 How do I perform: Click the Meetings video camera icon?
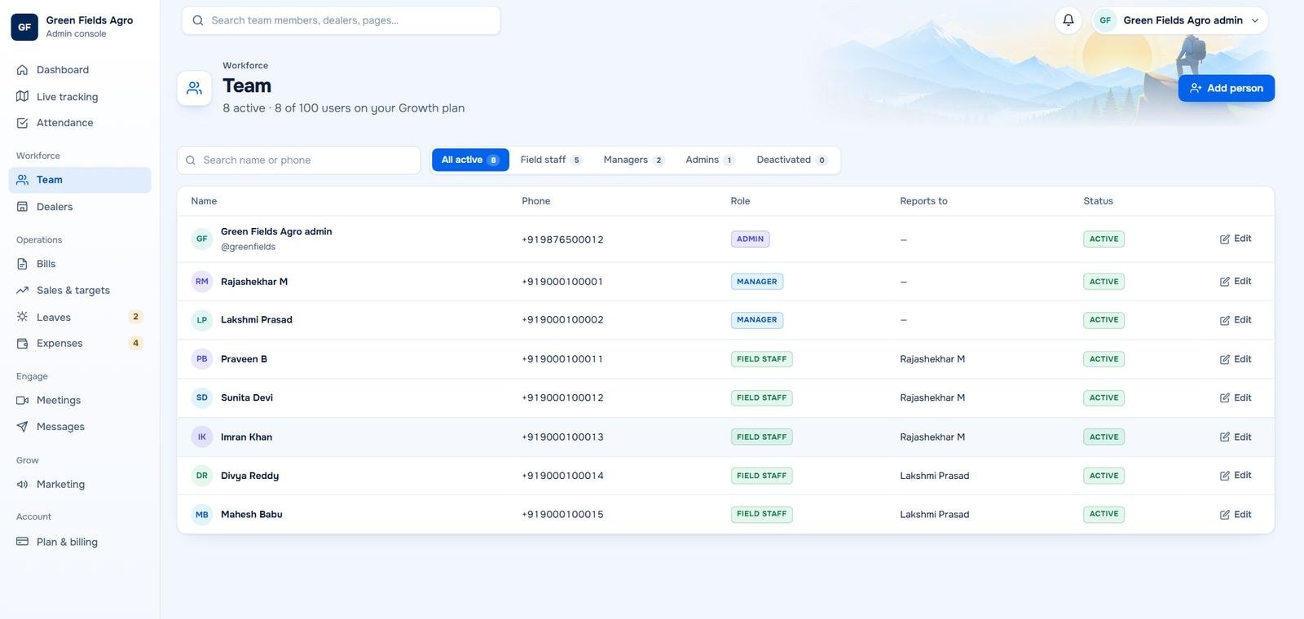[x=22, y=401]
